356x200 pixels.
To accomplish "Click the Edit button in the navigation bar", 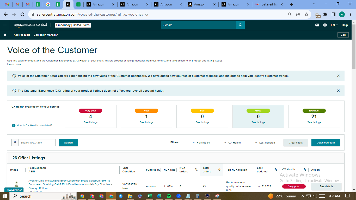I will 343,35.
